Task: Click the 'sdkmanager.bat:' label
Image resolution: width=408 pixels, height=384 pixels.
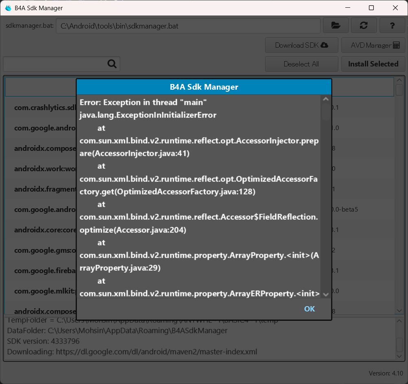Action: pyautogui.click(x=29, y=26)
